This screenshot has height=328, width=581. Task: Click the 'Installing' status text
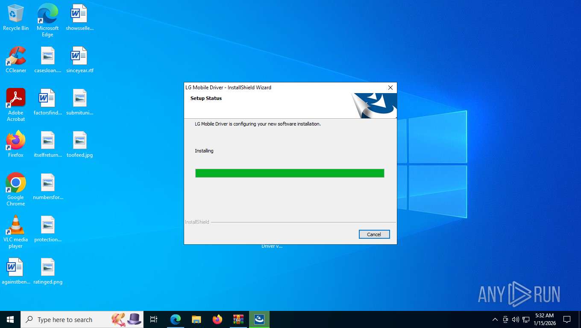click(x=204, y=151)
